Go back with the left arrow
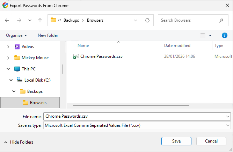Viewport: 233px width, 152px height. (x=7, y=20)
